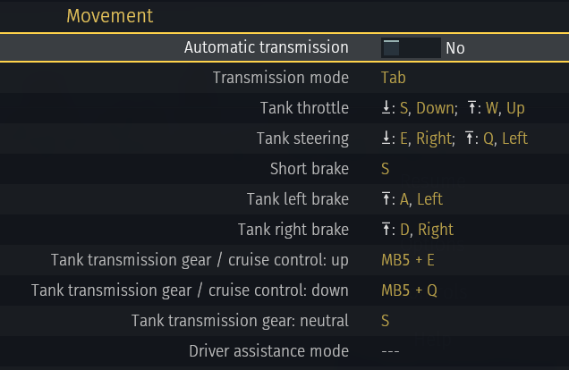Screen dimensions: 569x370
Task: Edit the Transmission mode Tab binding
Action: click(x=394, y=78)
